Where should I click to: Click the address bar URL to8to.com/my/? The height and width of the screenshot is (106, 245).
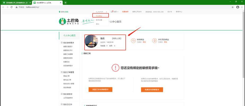pyautogui.click(x=33, y=7)
